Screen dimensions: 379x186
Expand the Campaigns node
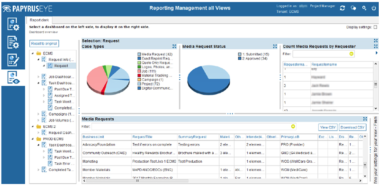[38, 114]
